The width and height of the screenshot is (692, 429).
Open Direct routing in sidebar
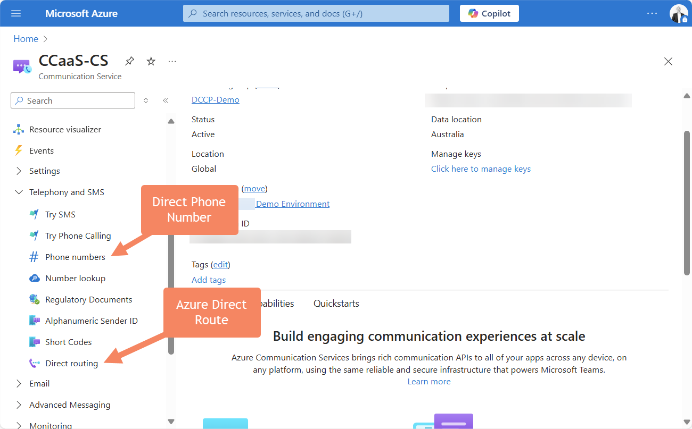click(71, 363)
